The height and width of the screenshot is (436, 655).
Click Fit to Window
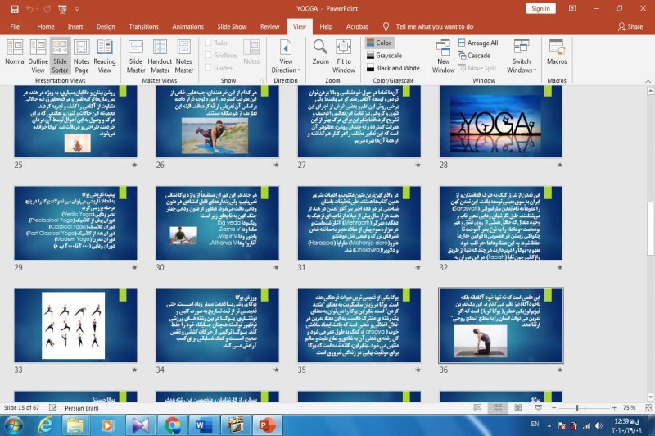(345, 53)
